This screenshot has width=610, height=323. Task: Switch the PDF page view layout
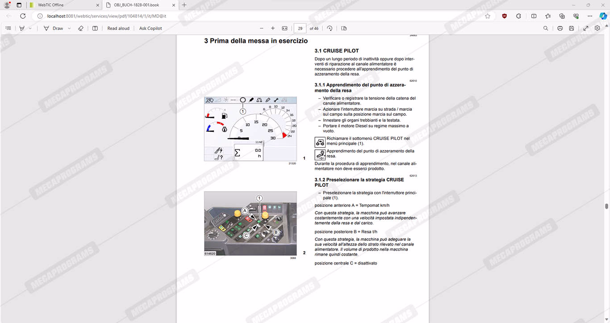tap(344, 28)
